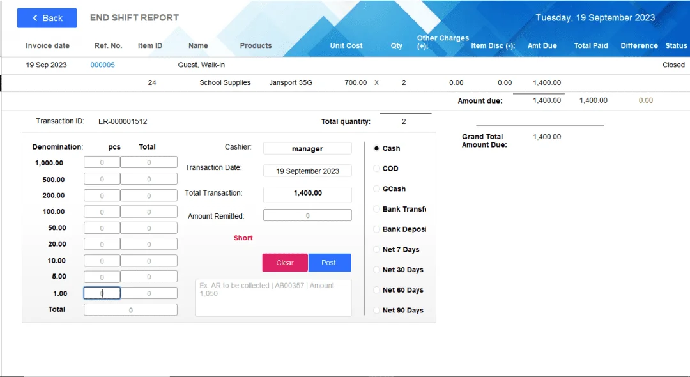690x377 pixels.
Task: Focus the 50.00 pcs field
Action: (x=102, y=228)
